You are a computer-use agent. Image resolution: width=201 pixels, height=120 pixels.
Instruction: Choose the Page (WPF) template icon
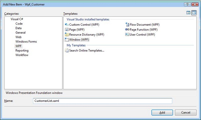(67, 29)
